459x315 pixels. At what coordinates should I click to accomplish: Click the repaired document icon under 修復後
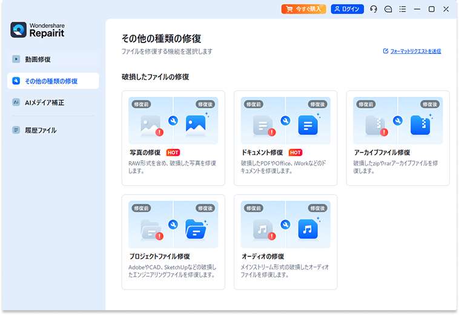click(308, 125)
